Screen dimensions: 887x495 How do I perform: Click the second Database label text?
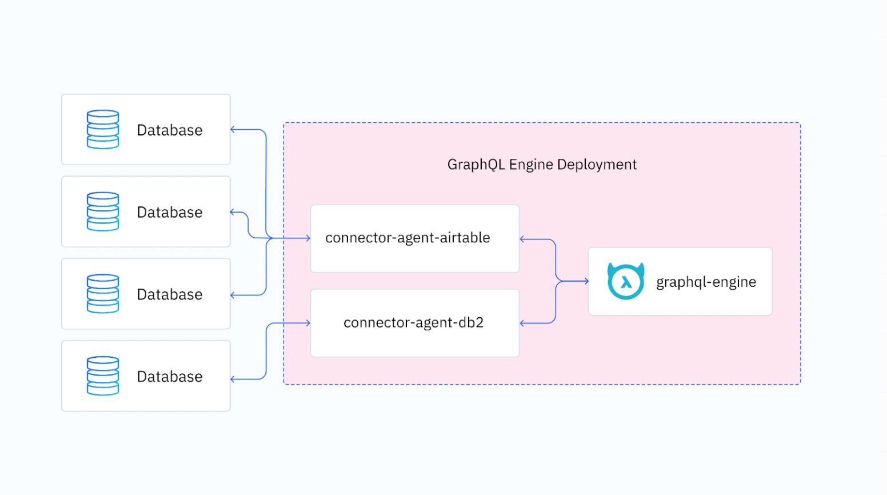coord(169,211)
